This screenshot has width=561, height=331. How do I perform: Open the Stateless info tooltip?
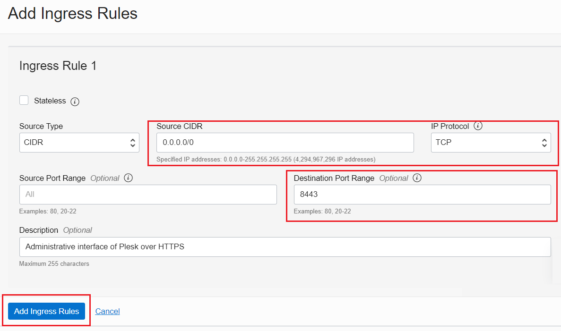[x=75, y=101]
